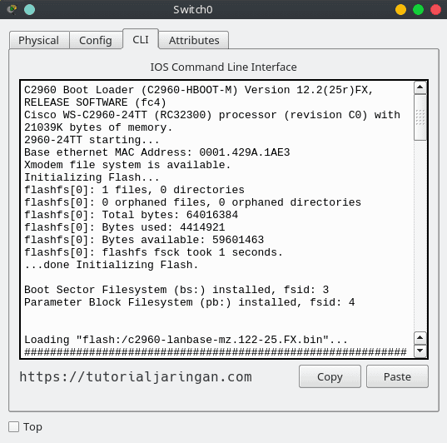Click the line 'flashfs[0]: Bytes used: 4414921'
Image resolution: width=447 pixels, height=443 pixels.
pos(125,227)
